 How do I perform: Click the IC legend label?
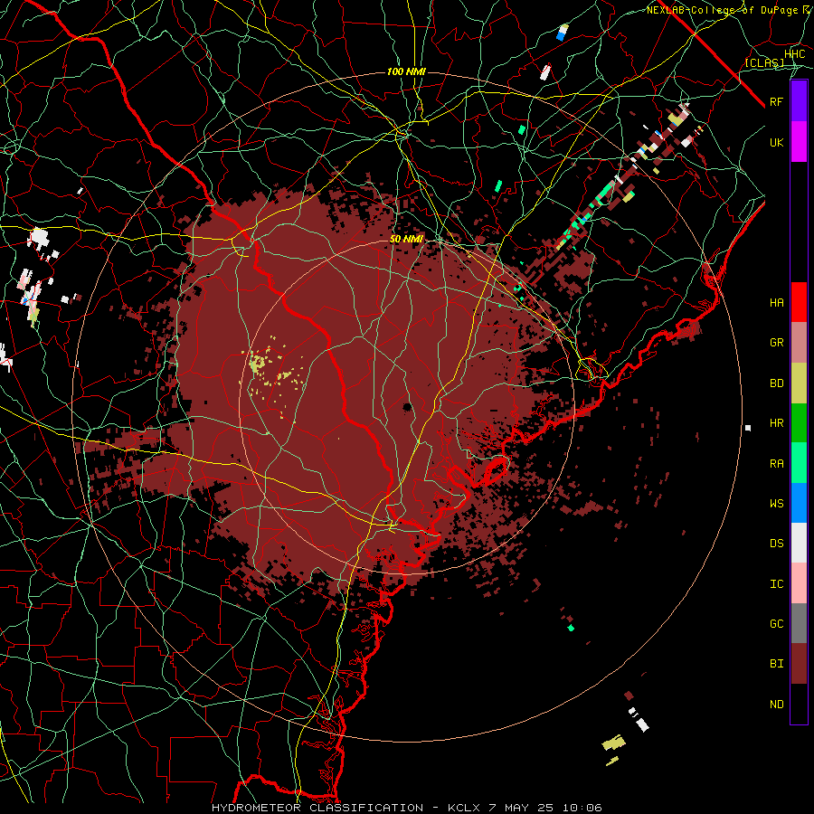[x=776, y=584]
